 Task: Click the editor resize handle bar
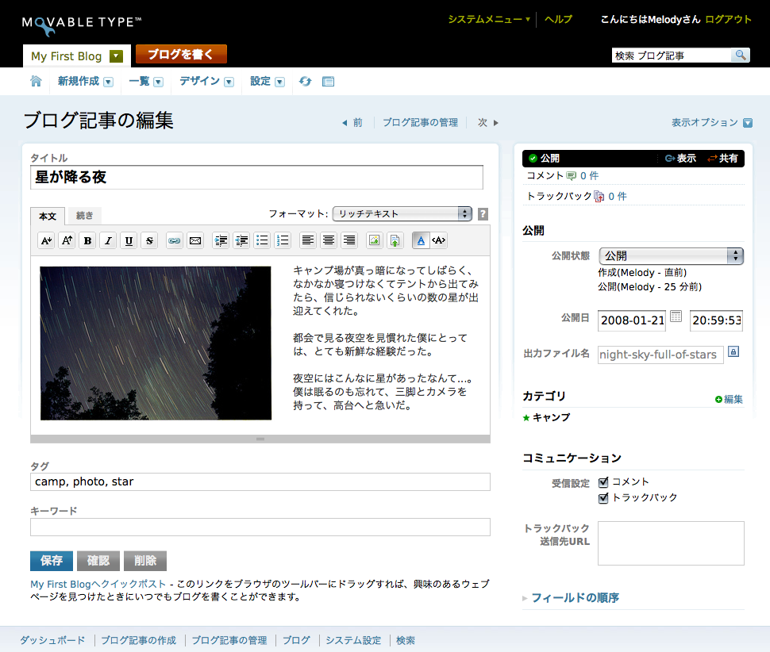260,439
